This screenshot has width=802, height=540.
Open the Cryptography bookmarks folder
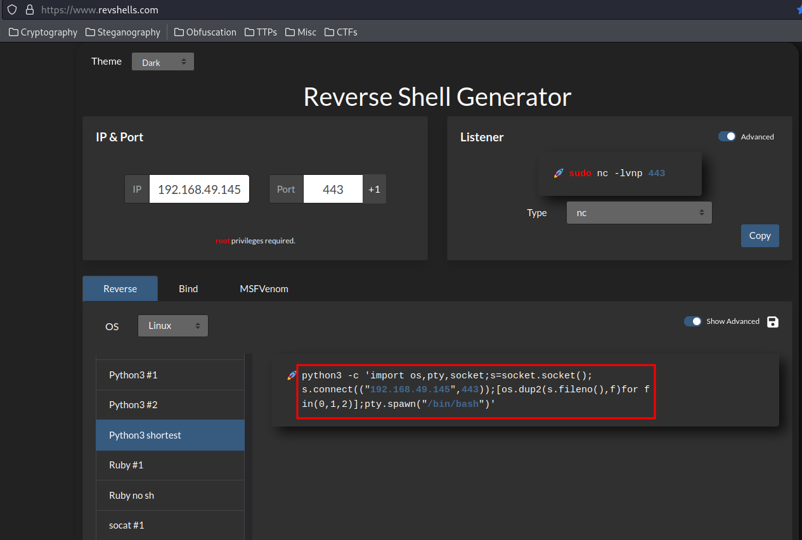click(43, 32)
